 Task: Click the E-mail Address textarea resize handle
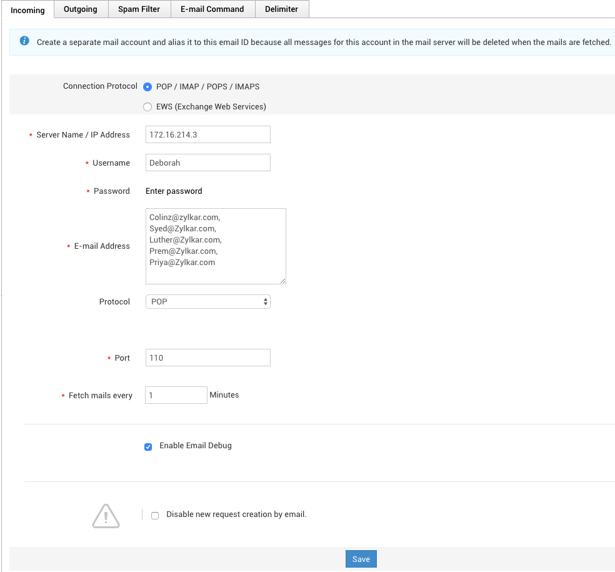click(282, 281)
